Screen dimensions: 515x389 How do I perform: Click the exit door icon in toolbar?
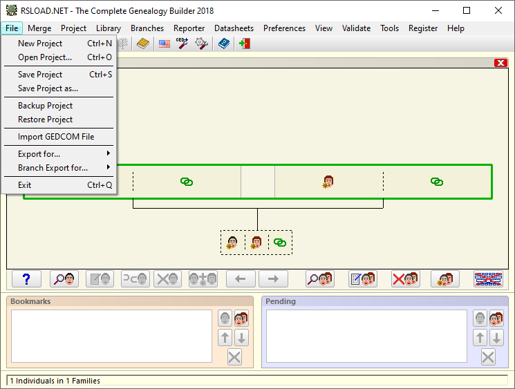tap(244, 44)
